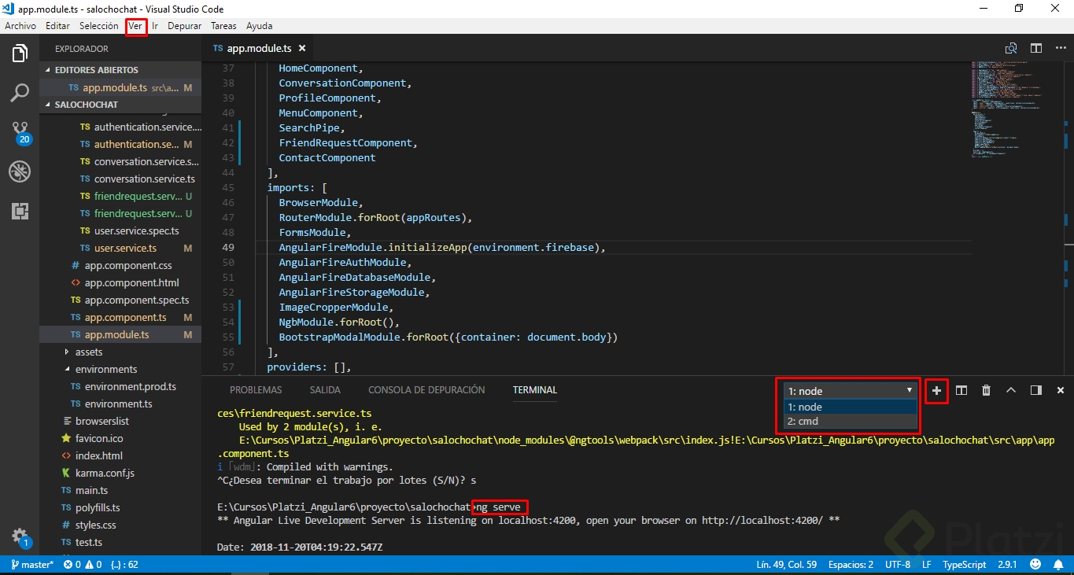The width and height of the screenshot is (1074, 575).
Task: Kill the terminal with the trash icon
Action: (986, 390)
